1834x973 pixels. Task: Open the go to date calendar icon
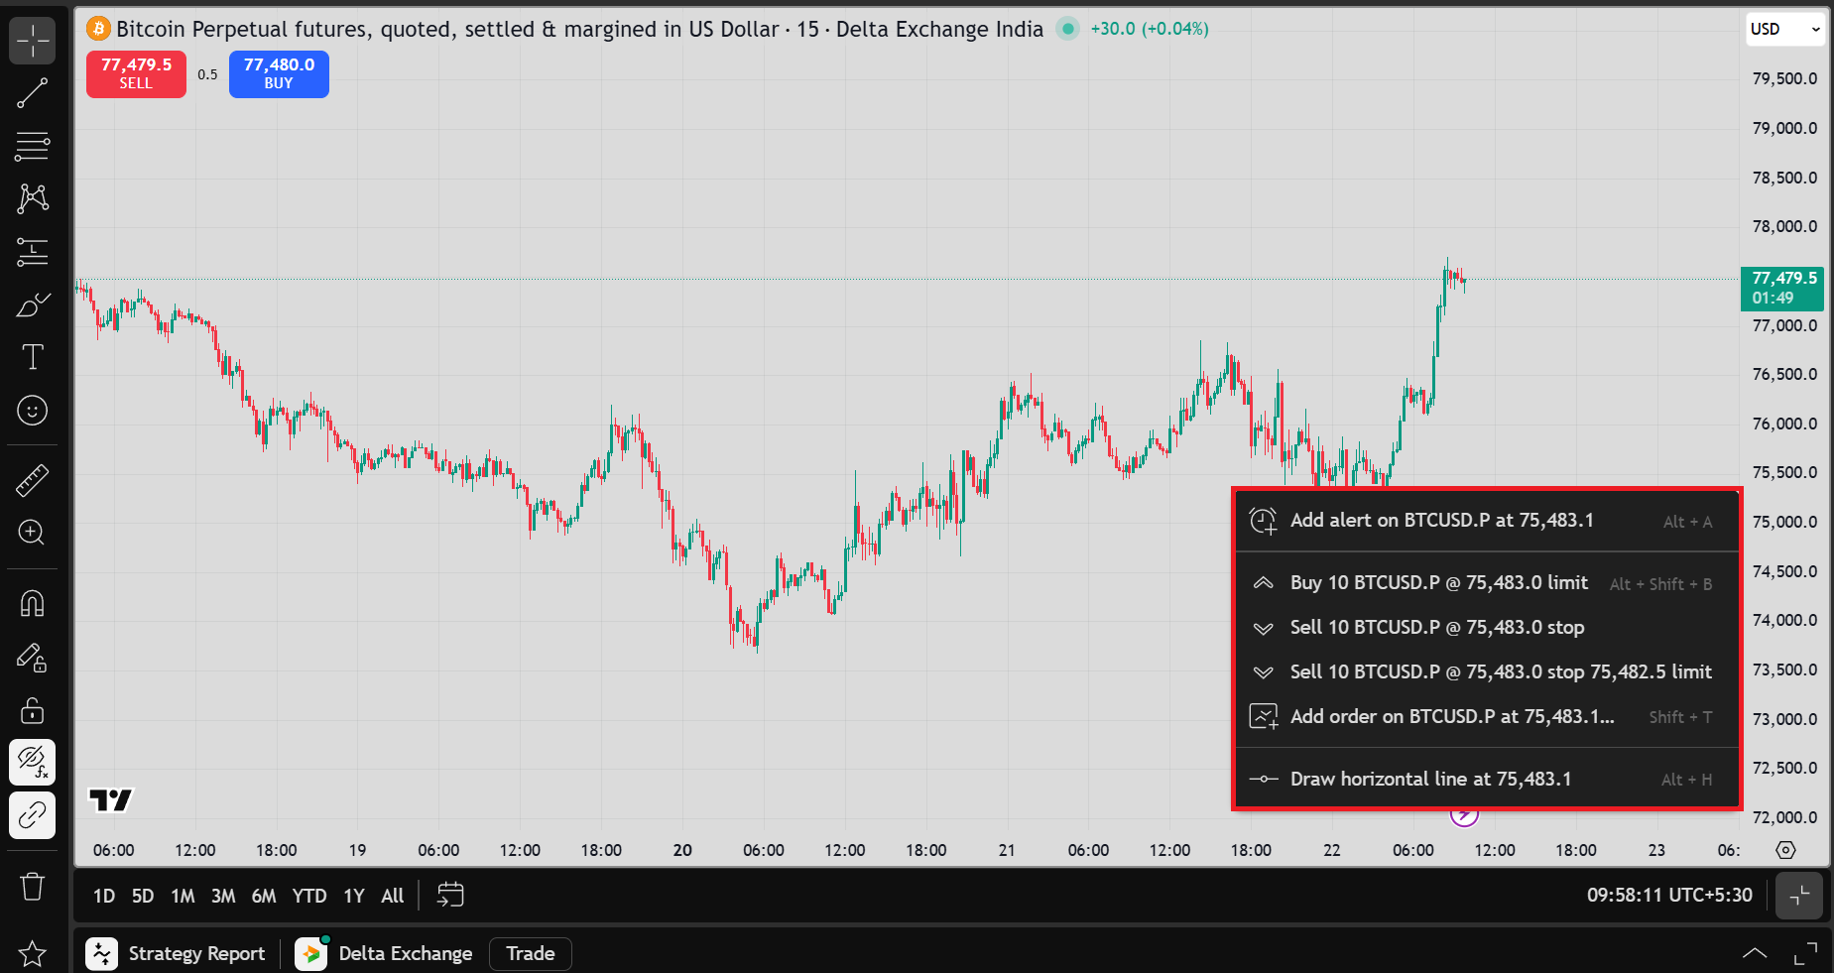point(450,895)
